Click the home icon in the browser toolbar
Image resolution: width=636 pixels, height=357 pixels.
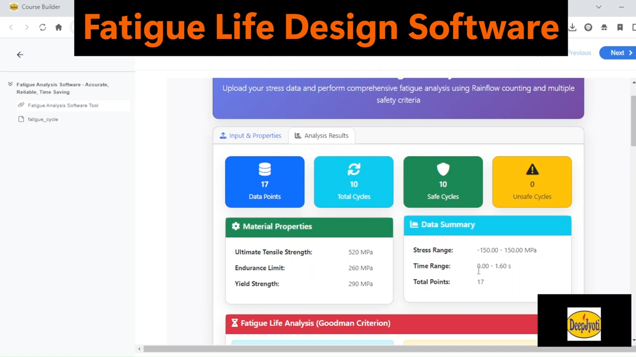(58, 27)
